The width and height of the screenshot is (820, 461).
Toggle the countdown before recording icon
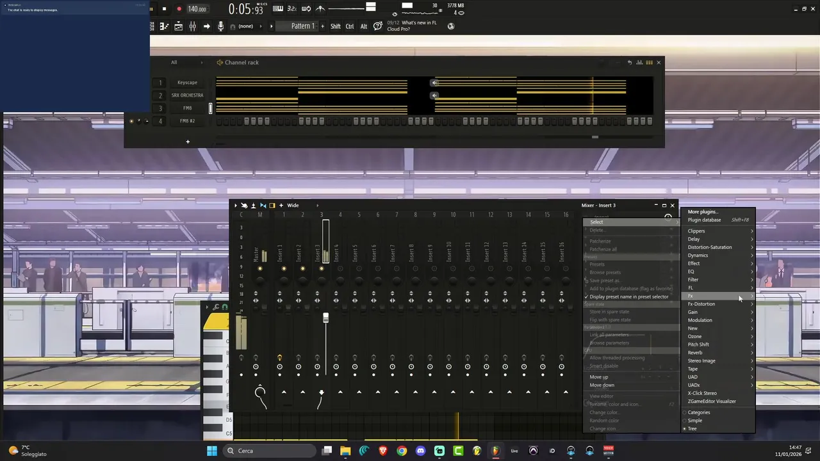pos(292,8)
